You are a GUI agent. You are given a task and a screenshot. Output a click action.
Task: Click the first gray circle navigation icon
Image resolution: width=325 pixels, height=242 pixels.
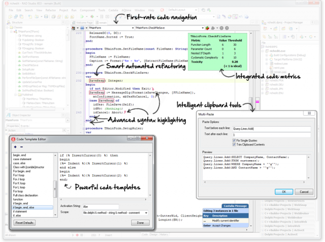221,28
